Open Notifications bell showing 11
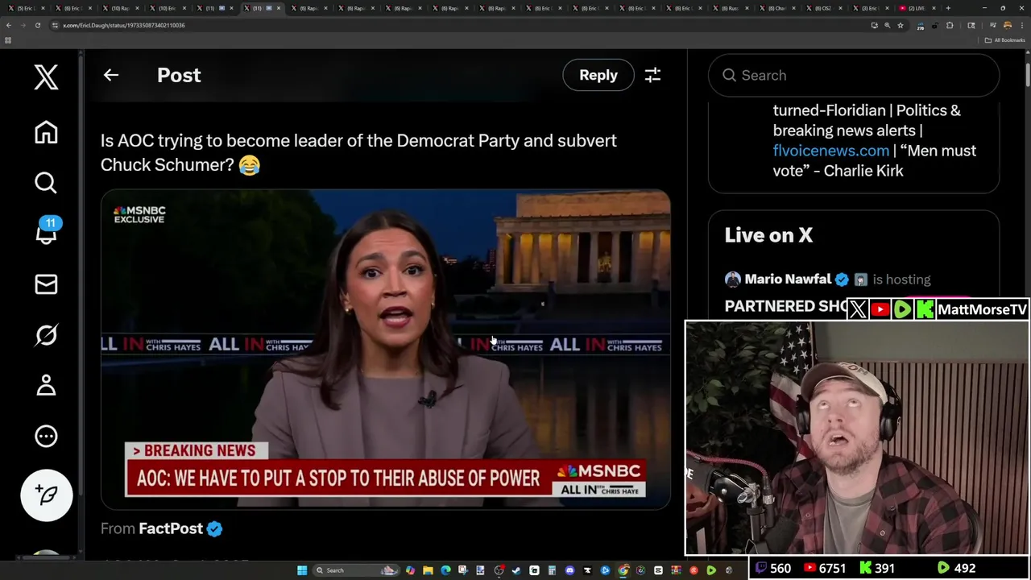Image resolution: width=1031 pixels, height=580 pixels. click(46, 230)
